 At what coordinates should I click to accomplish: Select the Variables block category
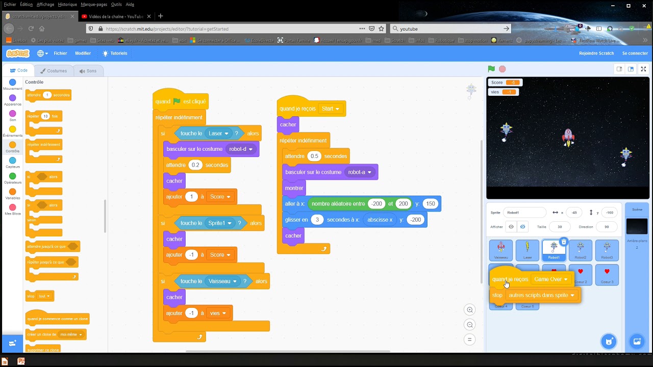(x=13, y=194)
